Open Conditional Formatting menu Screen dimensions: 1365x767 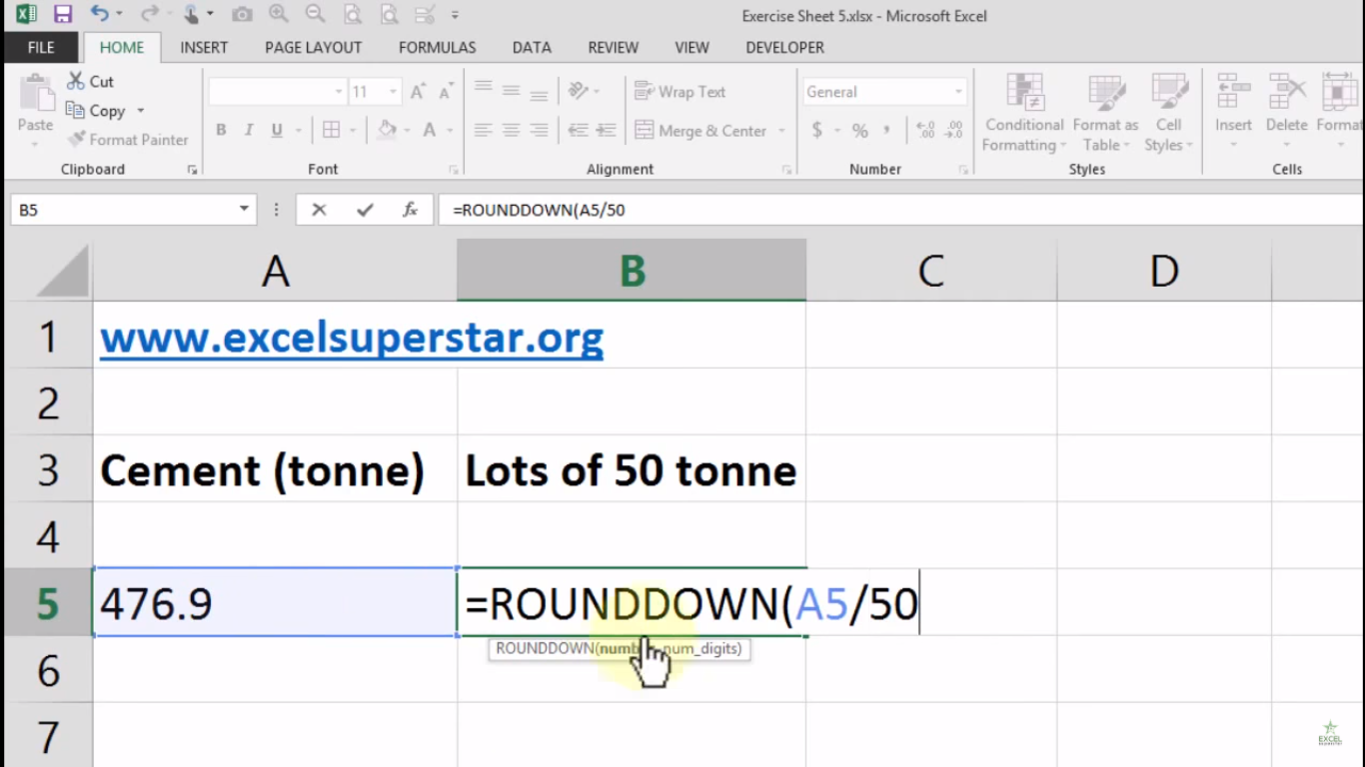[x=1024, y=113]
